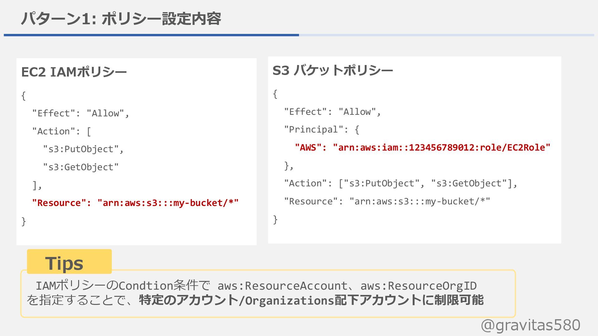Click the Resource line in S3 bucket policy
Screen dimensions: 598x336
(x=387, y=202)
